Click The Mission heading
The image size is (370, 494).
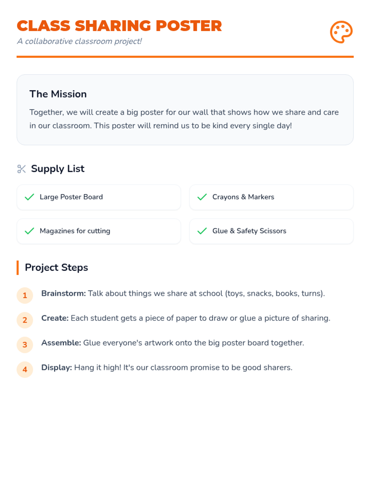[58, 94]
